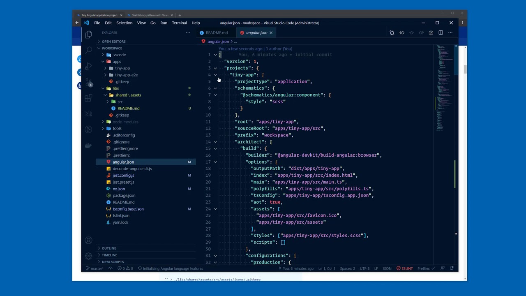Collapse the libs folder
Viewport: 526px width, 296px height.
[115, 88]
